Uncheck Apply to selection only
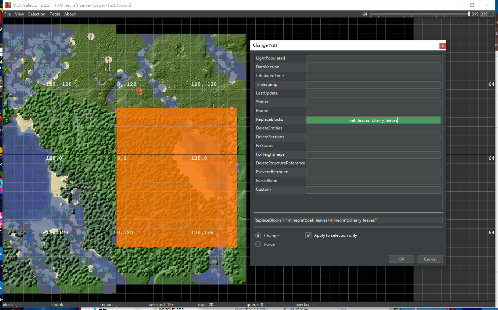The width and height of the screenshot is (498, 310). coord(308,235)
